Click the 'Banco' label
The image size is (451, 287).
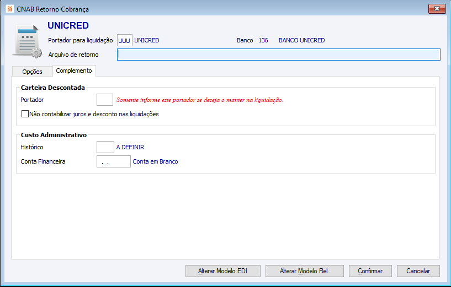[245, 40]
